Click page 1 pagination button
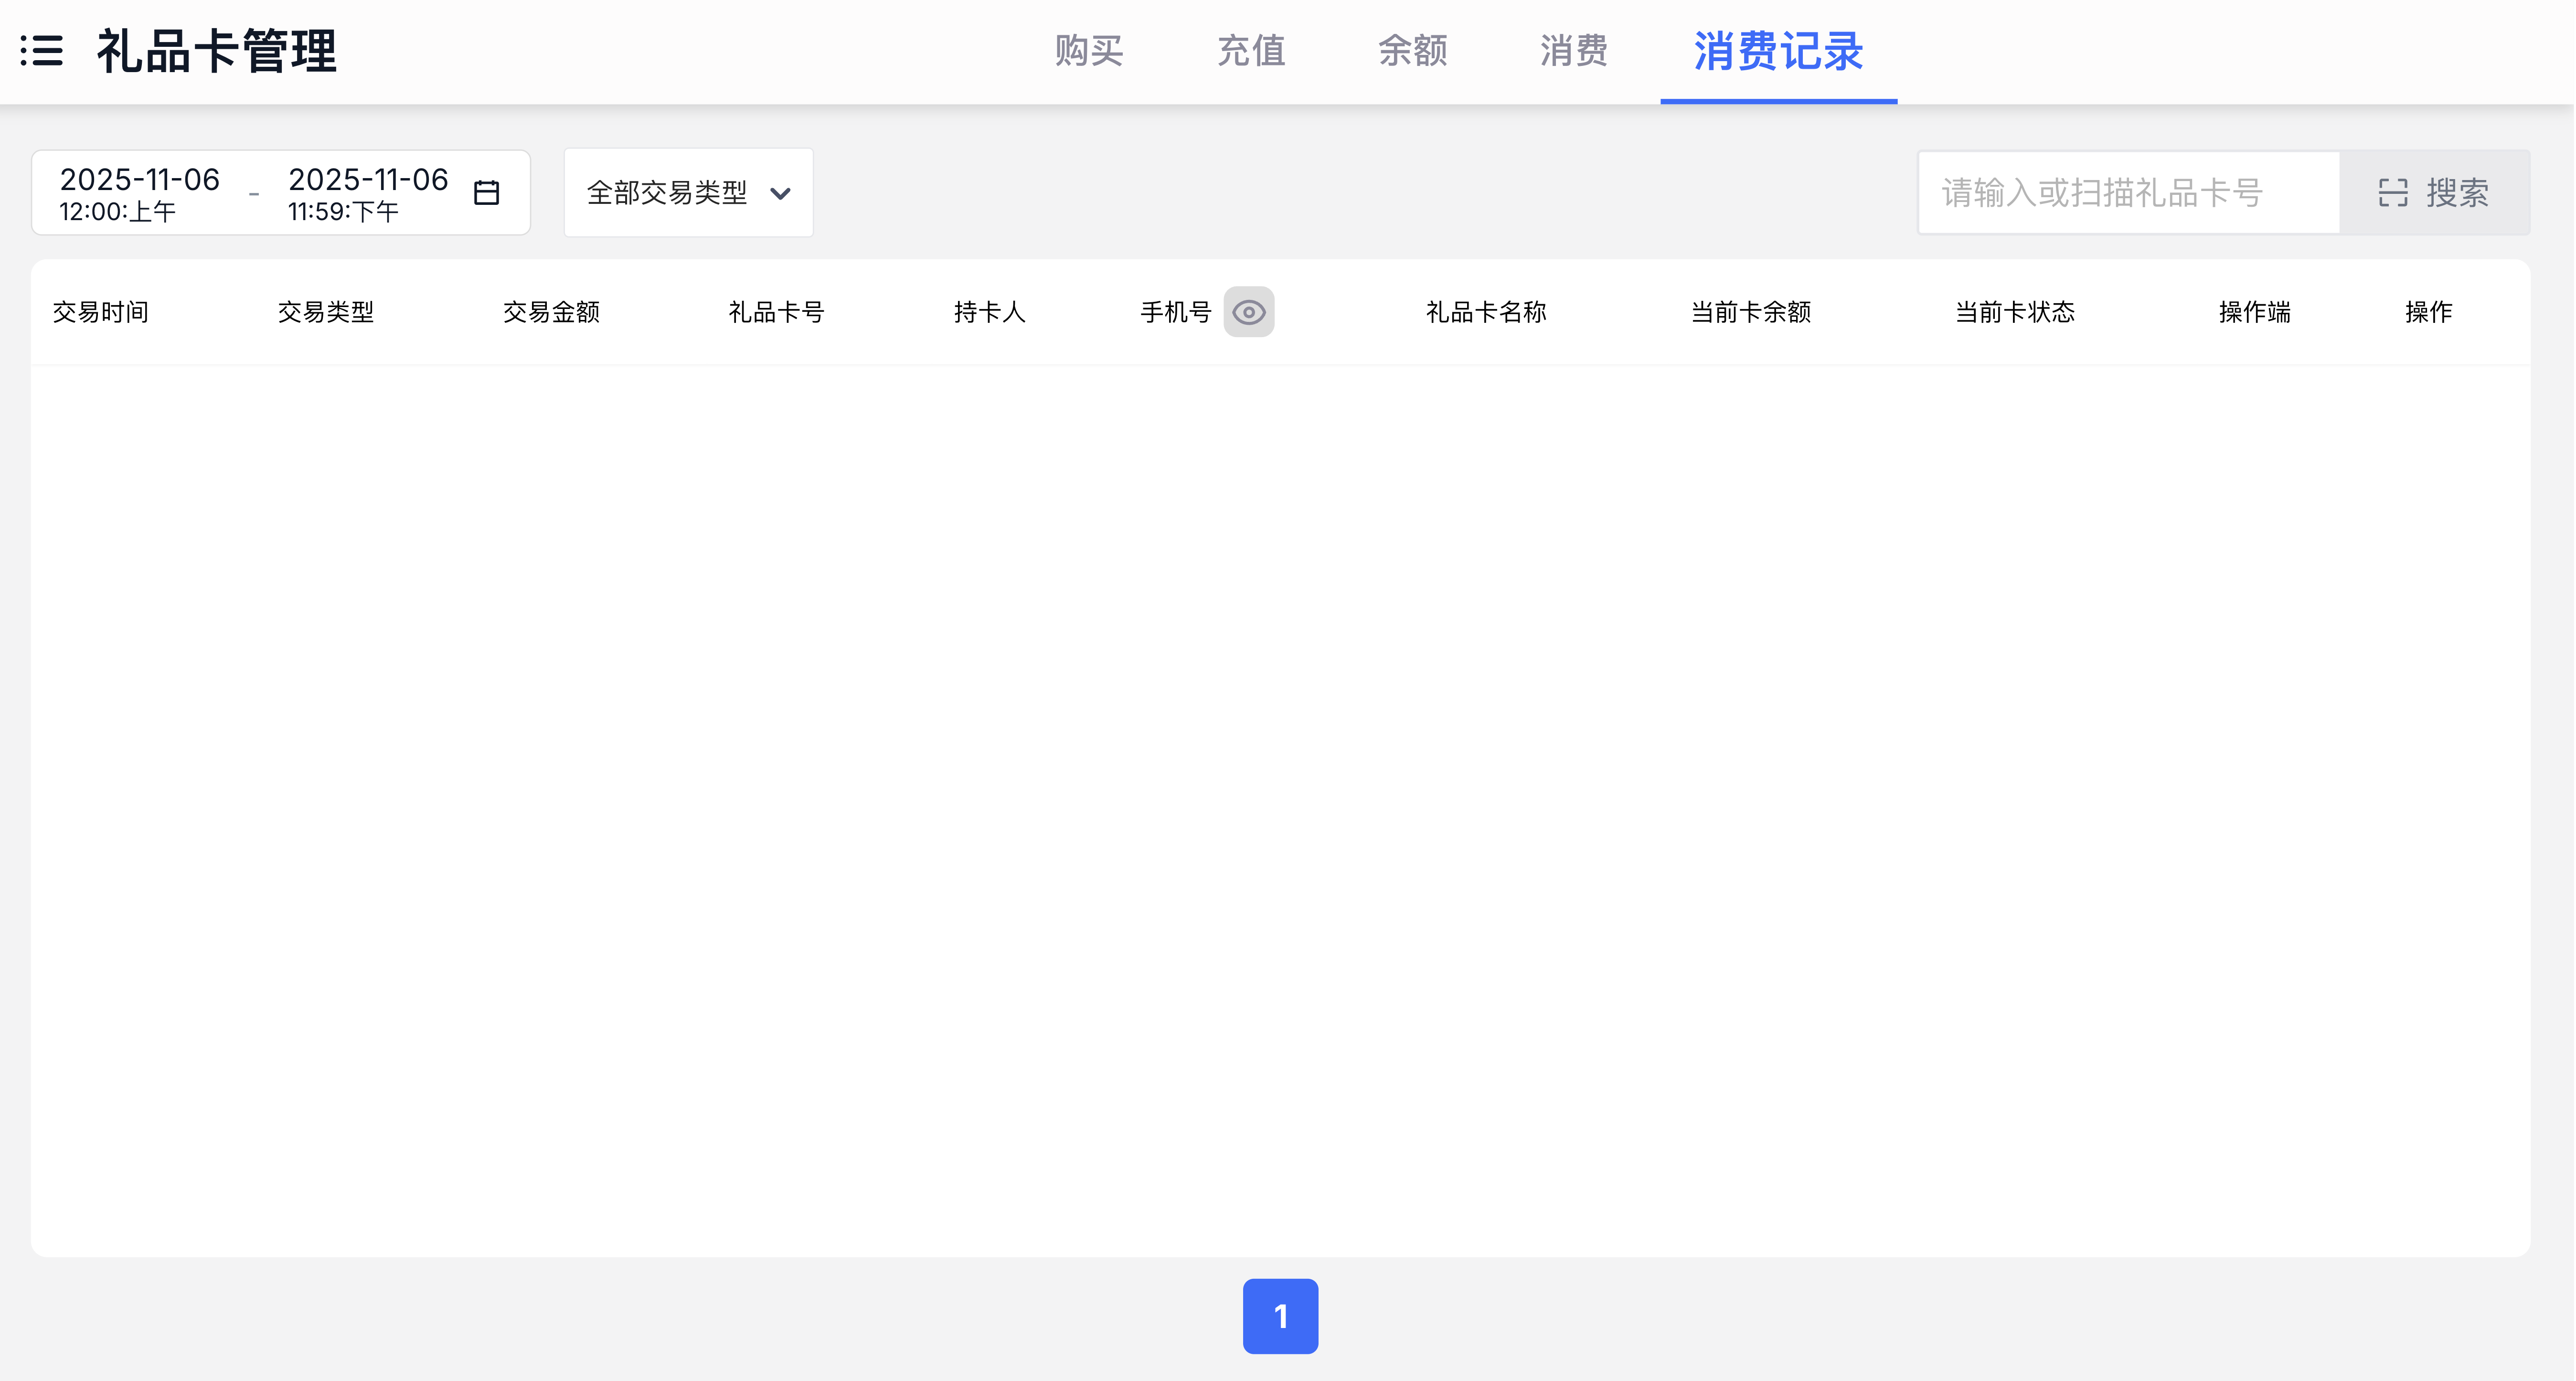The image size is (2576, 1381). 1280,1316
